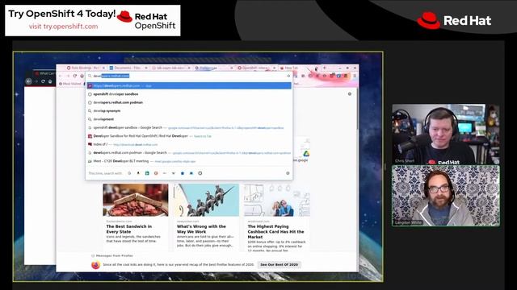Search with Wikipedia one-off engine icon

(174, 173)
